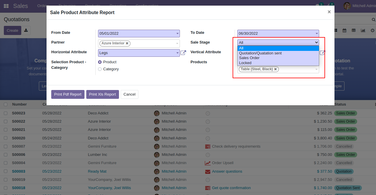
Task: Click the Print Xls Report button
Action: [x=102, y=94]
